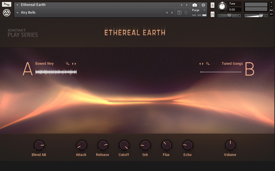Expand the Ethereal Earth multi rack header
The image size is (275, 171).
[x=18, y=5]
